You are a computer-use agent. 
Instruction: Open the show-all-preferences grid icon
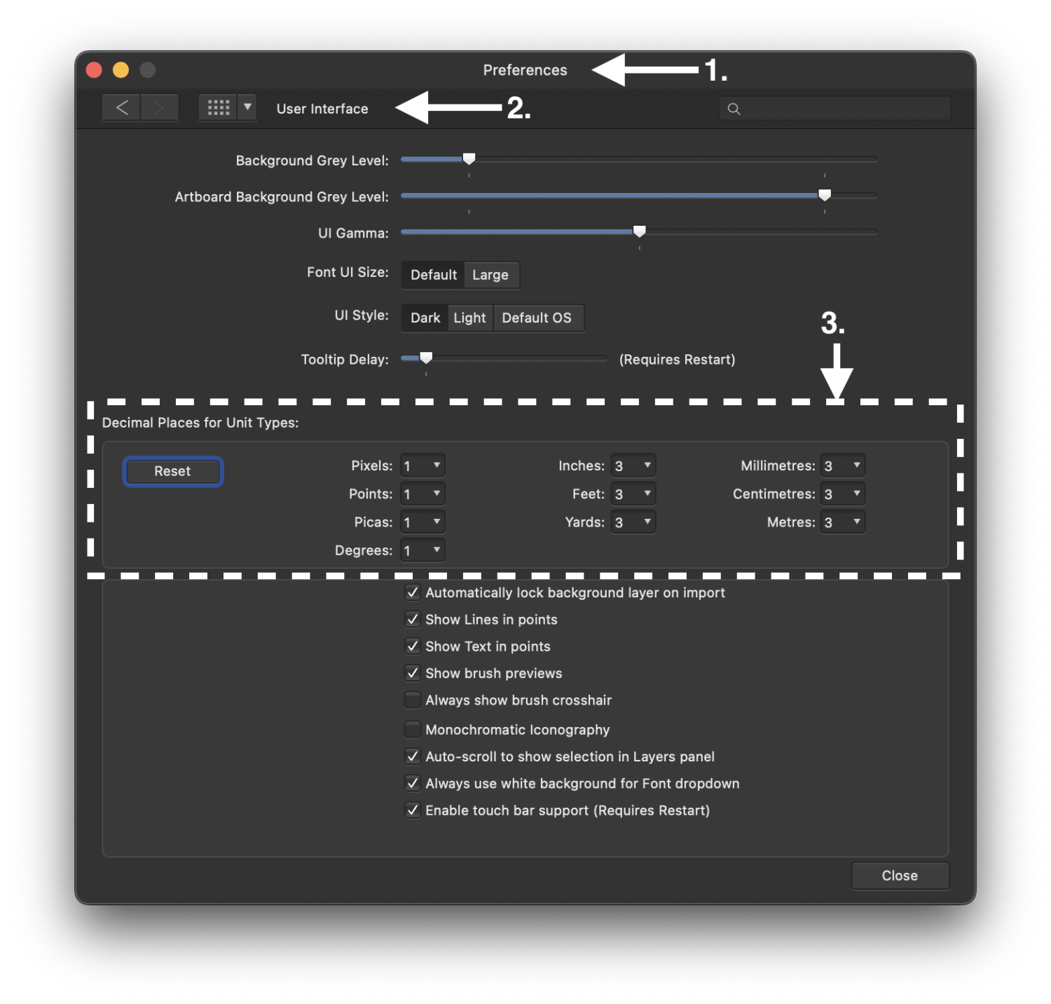(x=218, y=107)
